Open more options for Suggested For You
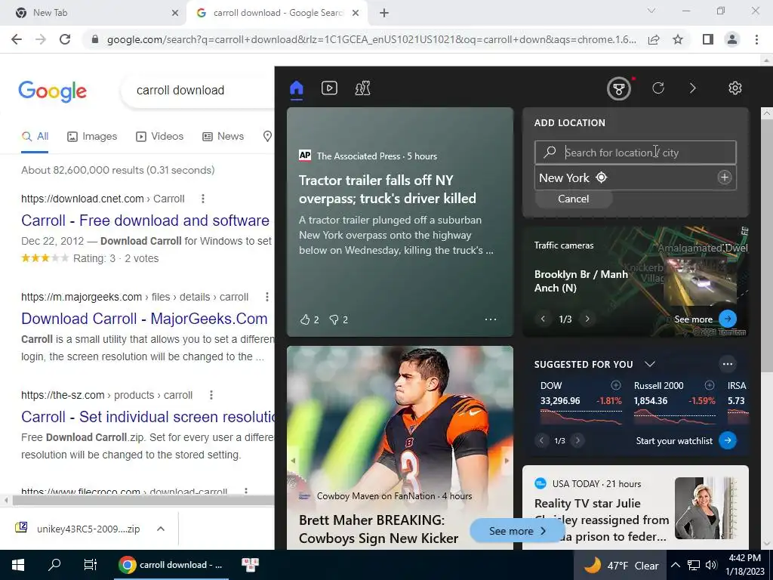The height and width of the screenshot is (580, 773). point(728,365)
